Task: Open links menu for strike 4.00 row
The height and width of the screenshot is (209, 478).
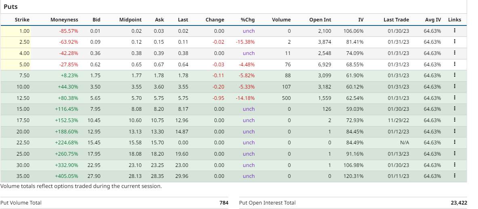Action: click(455, 53)
